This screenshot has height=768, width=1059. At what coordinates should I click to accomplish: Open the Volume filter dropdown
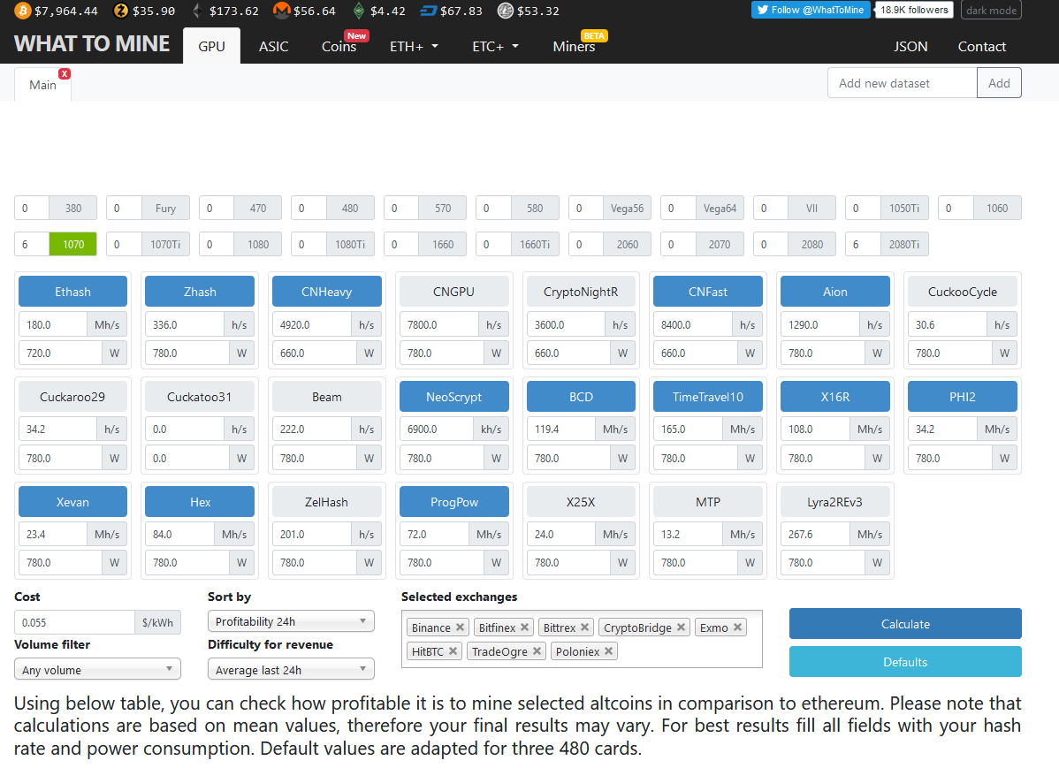tap(98, 669)
